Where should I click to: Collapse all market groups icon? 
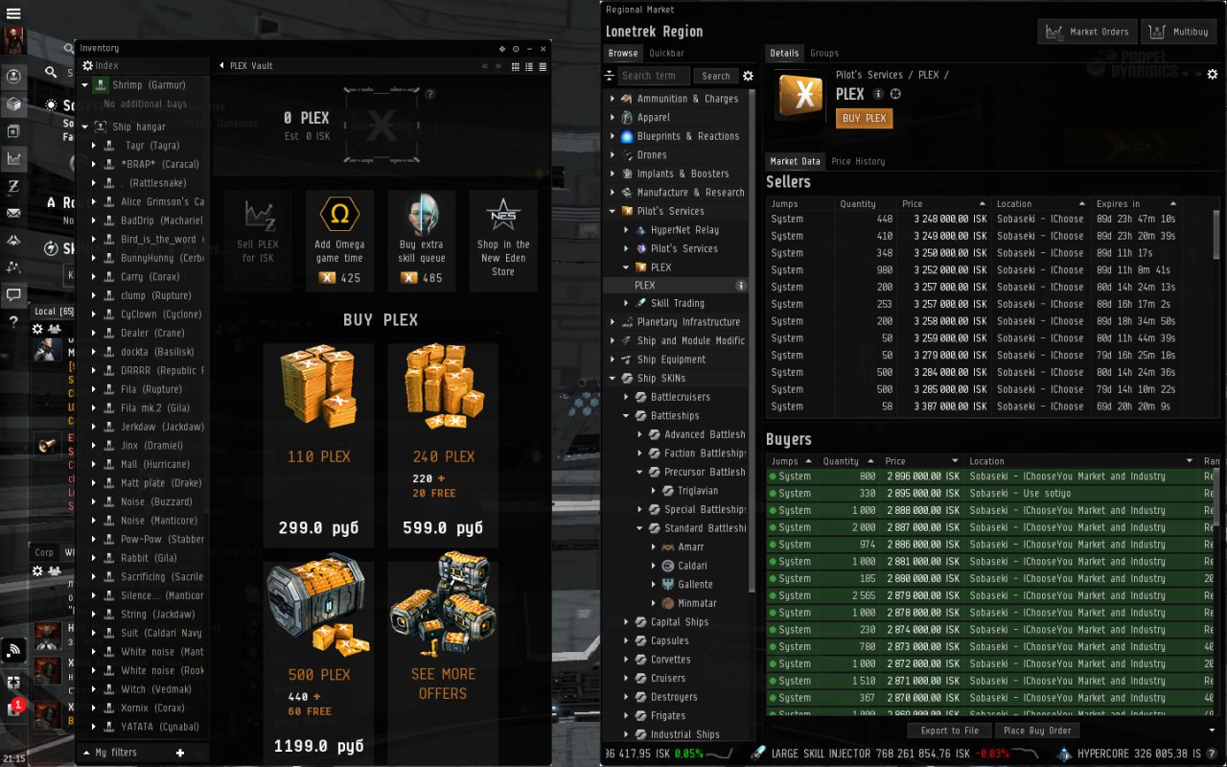coord(609,76)
